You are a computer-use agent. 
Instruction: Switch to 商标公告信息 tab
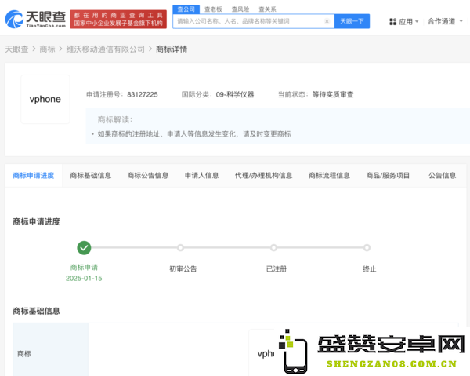point(148,175)
